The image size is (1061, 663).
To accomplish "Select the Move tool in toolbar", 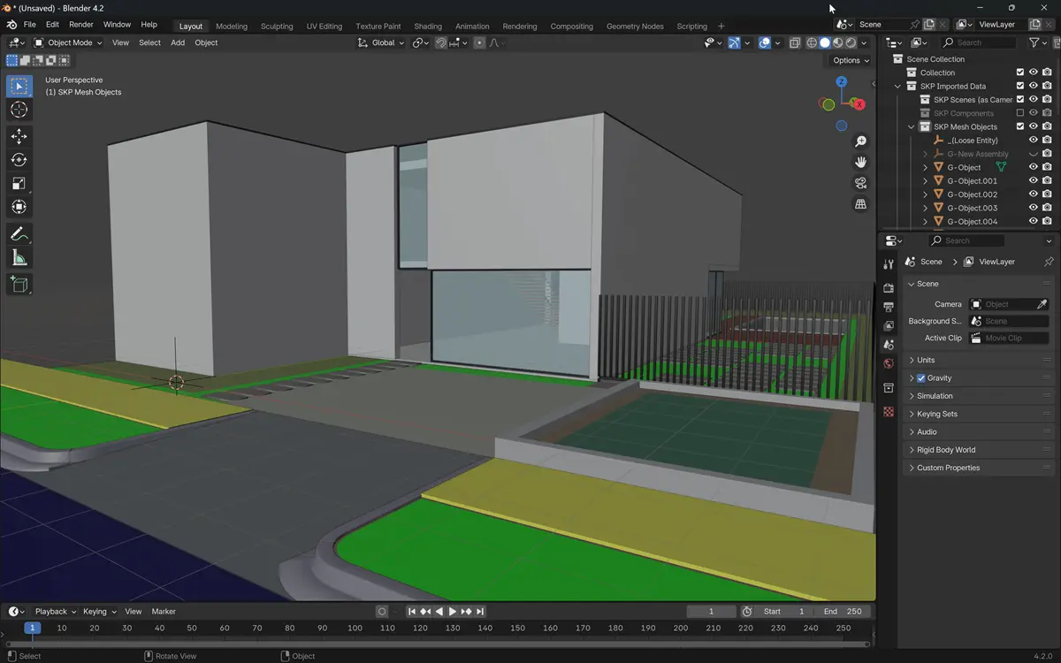I will [x=19, y=136].
